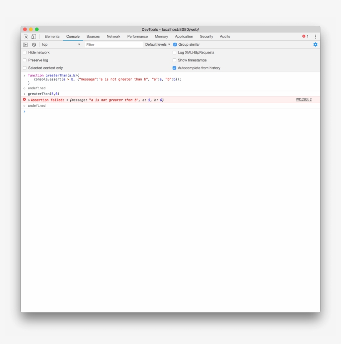Click the error count badge icon
Screen dimensions: 341x344
(304, 36)
